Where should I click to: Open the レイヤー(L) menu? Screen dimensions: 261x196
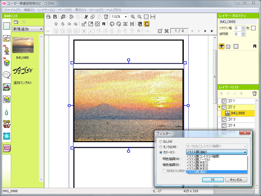pos(46,10)
